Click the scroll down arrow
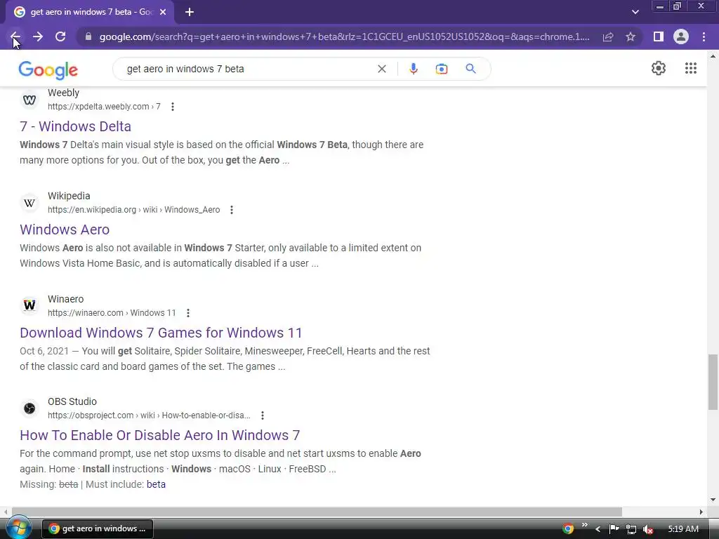Image resolution: width=719 pixels, height=539 pixels. tap(713, 500)
